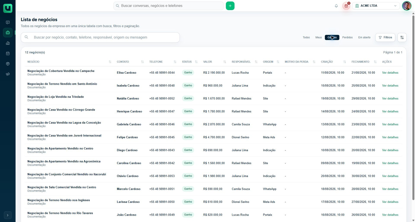Open the reports bar chart sidebar icon
Screen dimensions: 415x222
8,43
